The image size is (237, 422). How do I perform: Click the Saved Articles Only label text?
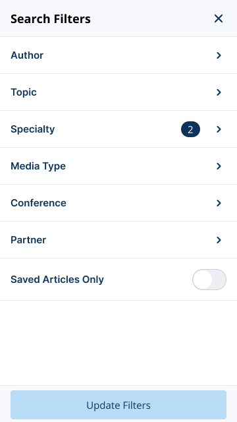click(x=57, y=280)
